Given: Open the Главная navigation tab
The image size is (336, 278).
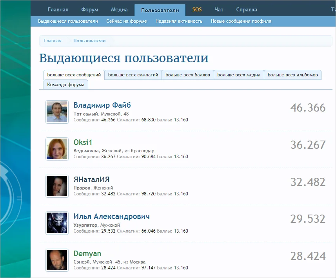Looking at the screenshot, I should 58,10.
